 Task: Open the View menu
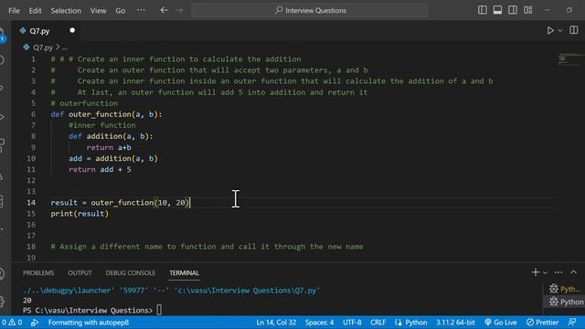click(98, 10)
